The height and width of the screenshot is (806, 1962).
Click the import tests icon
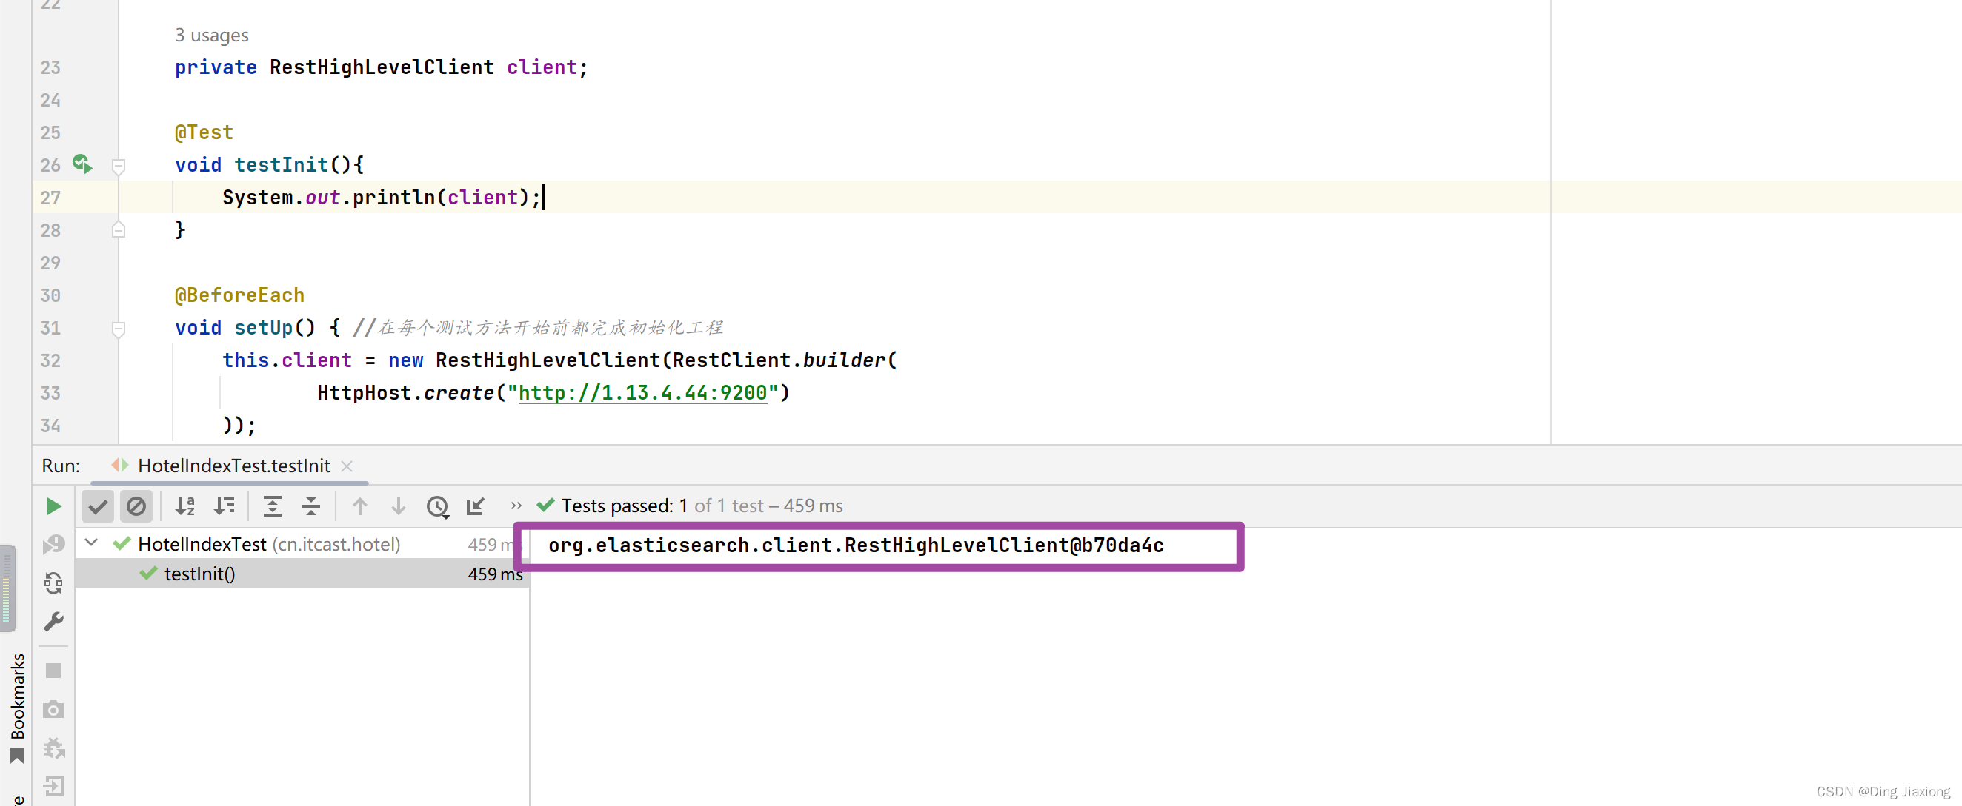[476, 506]
